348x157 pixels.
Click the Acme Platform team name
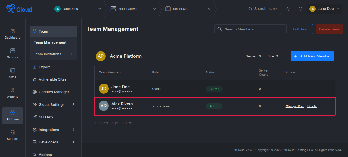coord(126,56)
